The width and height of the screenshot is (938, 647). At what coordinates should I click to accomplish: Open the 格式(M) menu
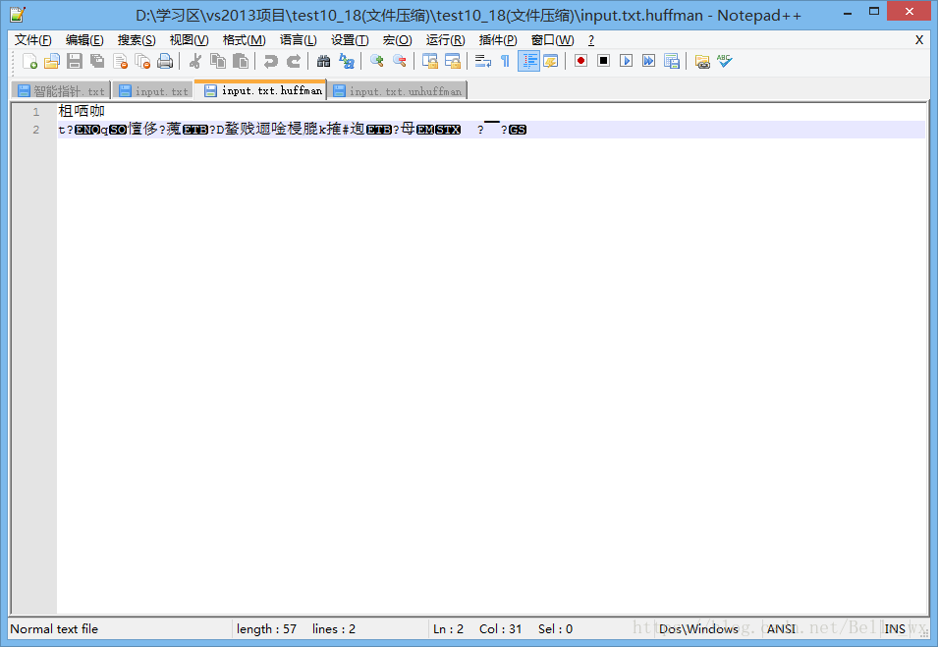coord(244,40)
